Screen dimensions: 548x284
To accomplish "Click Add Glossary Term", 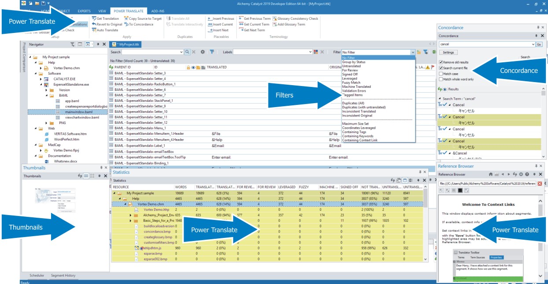I will 288,24.
